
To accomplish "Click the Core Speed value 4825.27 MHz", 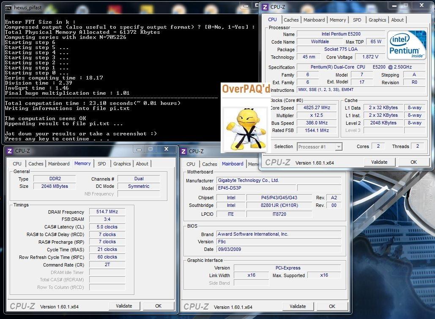I will [317, 108].
